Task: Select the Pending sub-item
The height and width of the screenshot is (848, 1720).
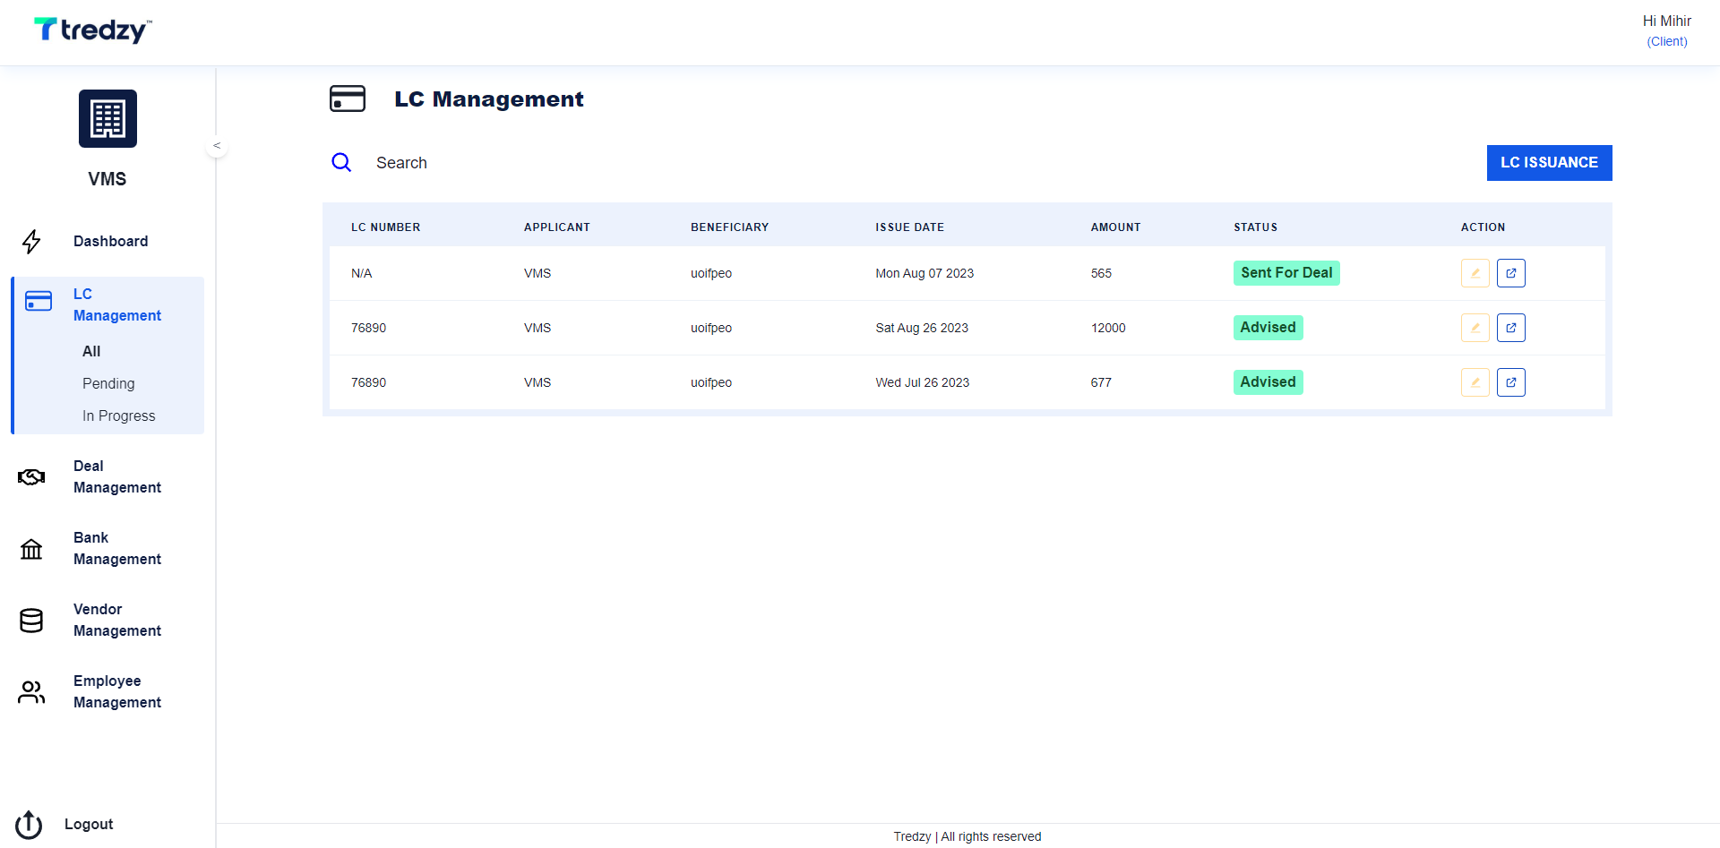Action: click(108, 384)
